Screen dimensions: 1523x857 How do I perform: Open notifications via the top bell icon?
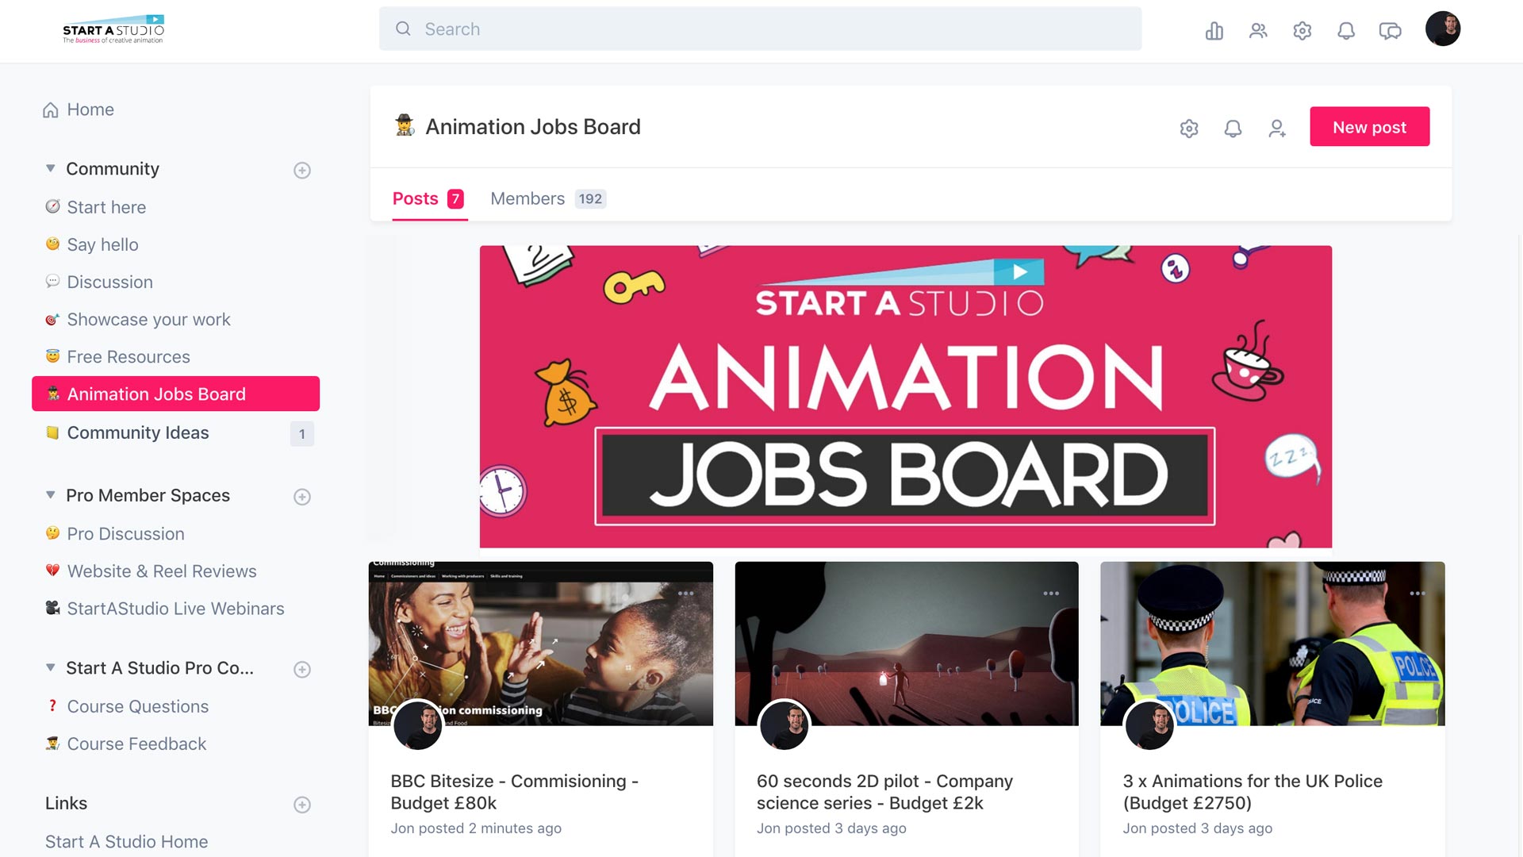[1345, 29]
